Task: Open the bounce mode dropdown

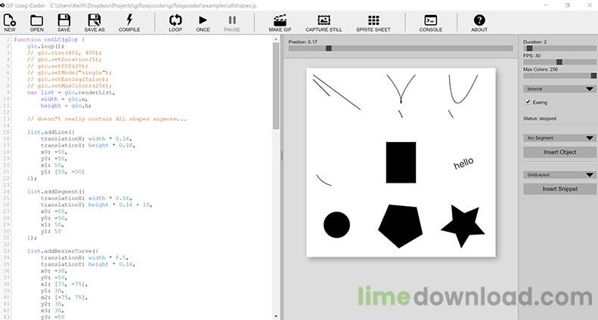Action: tap(559, 88)
